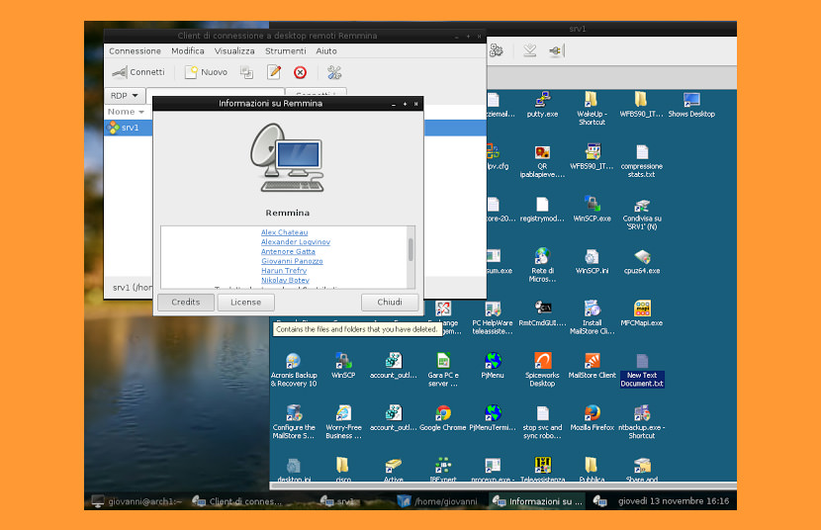Select the Google Chrome desktop icon
Image resolution: width=821 pixels, height=530 pixels.
[443, 418]
